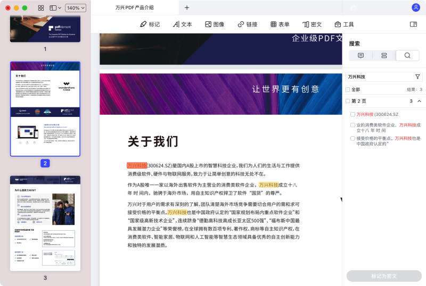426x286 pixels.
Task: Click the 链接 link tool
Action: tap(247, 24)
